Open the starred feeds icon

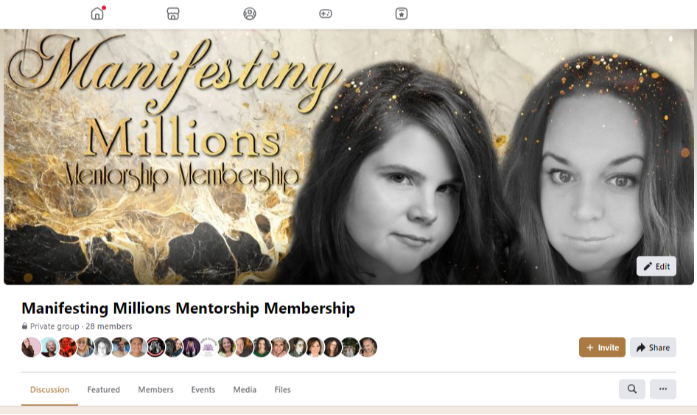[x=402, y=14]
